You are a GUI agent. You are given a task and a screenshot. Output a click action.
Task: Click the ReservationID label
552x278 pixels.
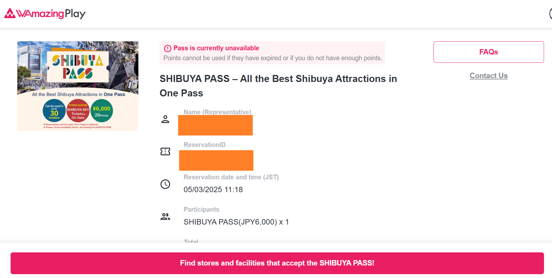(204, 145)
